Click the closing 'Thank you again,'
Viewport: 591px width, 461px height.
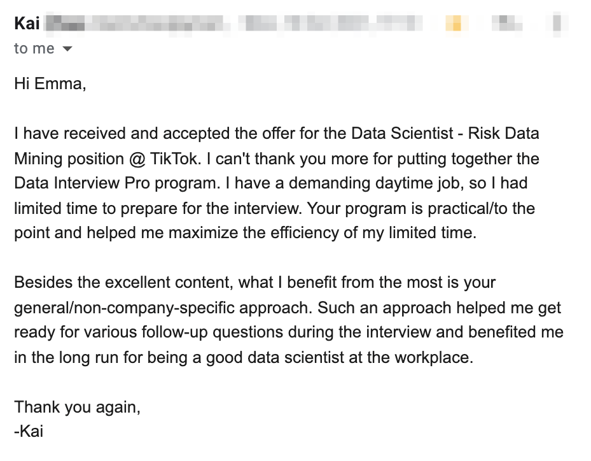(77, 407)
